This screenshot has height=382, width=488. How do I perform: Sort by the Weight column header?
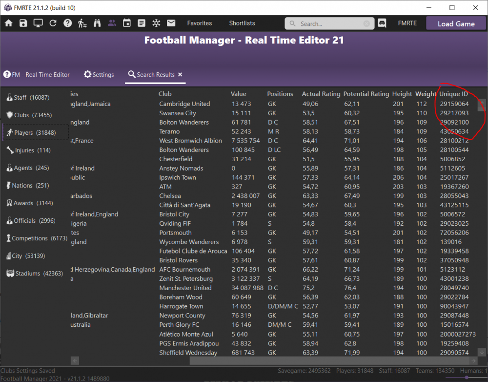426,94
